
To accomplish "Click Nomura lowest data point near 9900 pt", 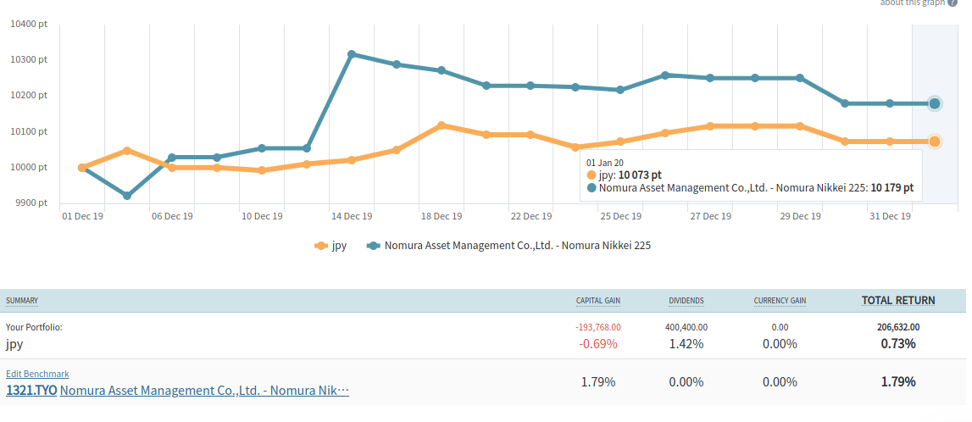I will pos(127,196).
